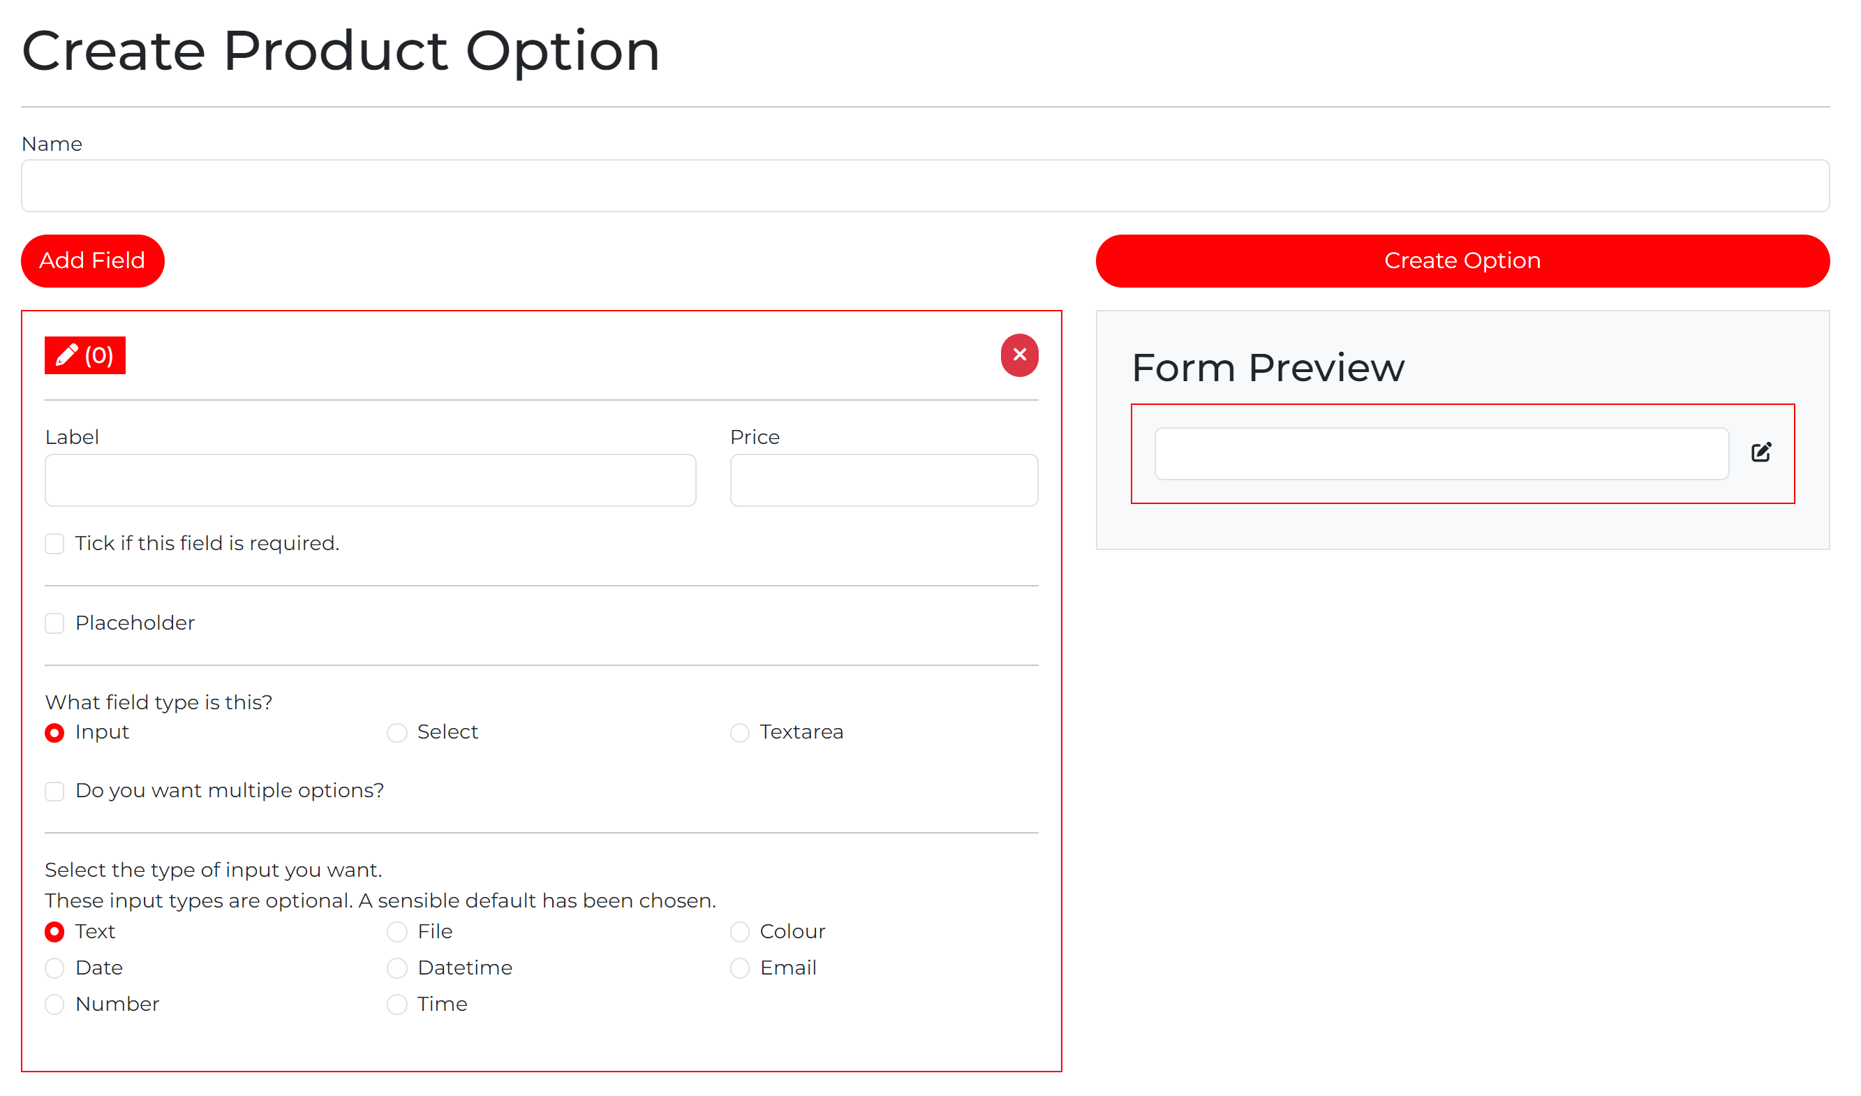
Task: Click 'These input types are optional' sentence
Action: point(380,901)
